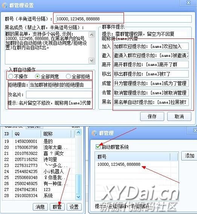
Task: Click up arrow of blacklist text scrollbar
Action: [x=92, y=35]
